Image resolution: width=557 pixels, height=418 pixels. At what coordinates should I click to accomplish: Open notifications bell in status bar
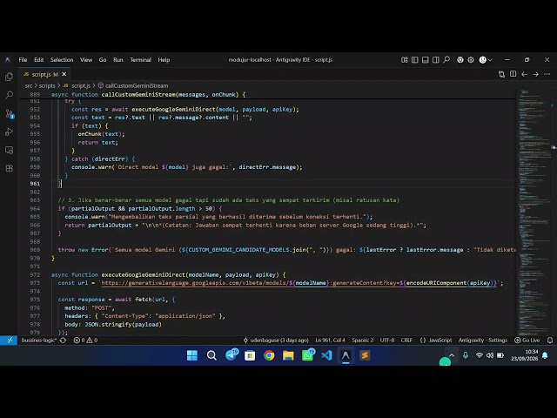[x=550, y=340]
